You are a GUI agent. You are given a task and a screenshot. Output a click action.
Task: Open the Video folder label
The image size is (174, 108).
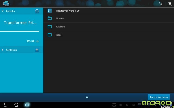pos(59,35)
